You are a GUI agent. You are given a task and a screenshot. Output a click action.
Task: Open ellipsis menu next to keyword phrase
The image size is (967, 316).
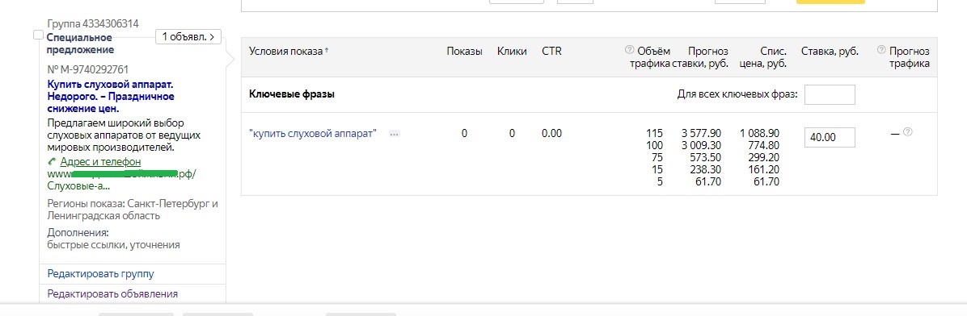coord(394,134)
